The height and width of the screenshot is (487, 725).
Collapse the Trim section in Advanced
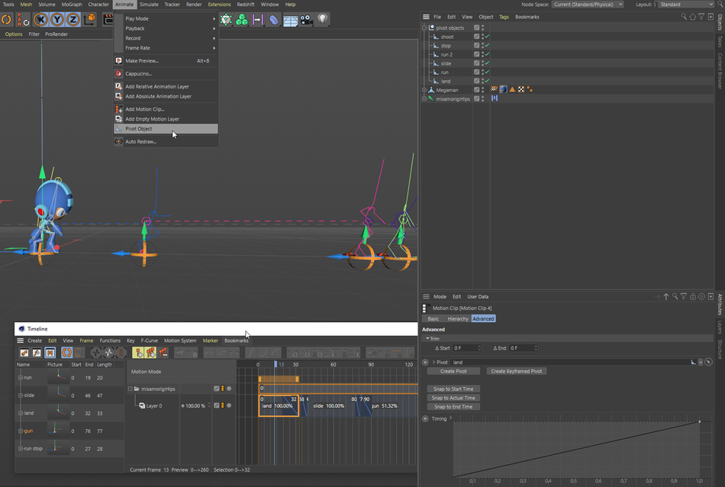[427, 339]
